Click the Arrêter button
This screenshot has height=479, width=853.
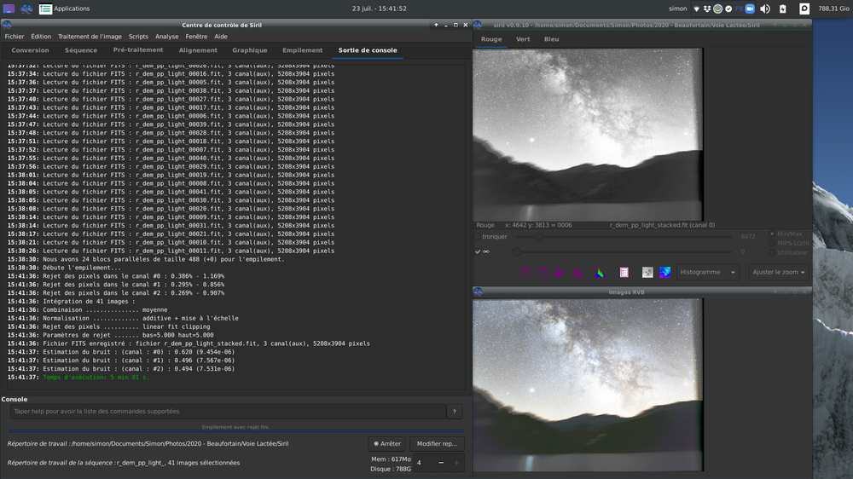386,444
